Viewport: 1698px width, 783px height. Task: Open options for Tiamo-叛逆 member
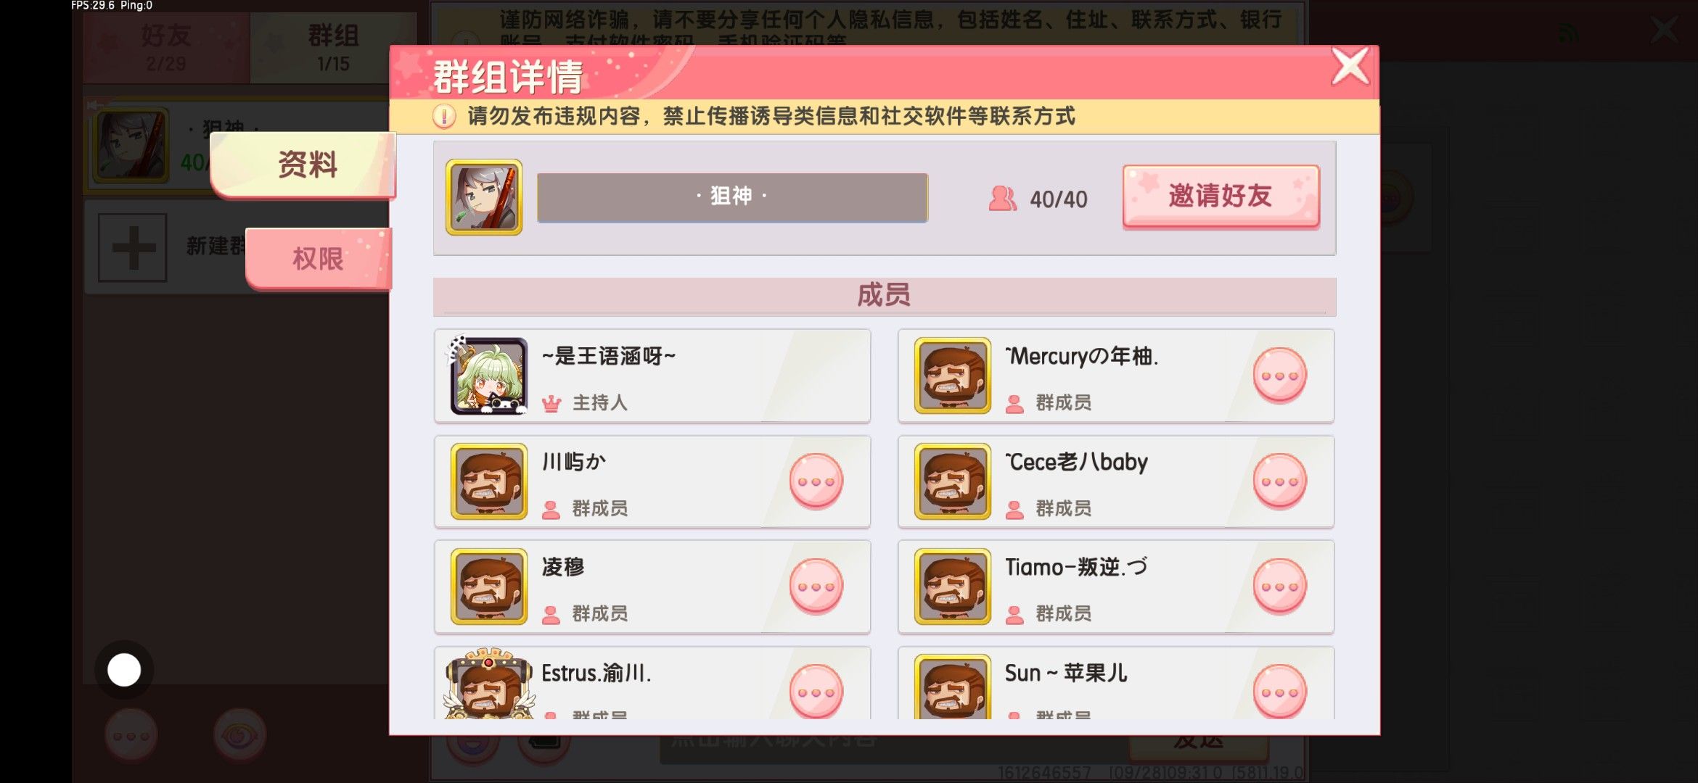pos(1279,587)
